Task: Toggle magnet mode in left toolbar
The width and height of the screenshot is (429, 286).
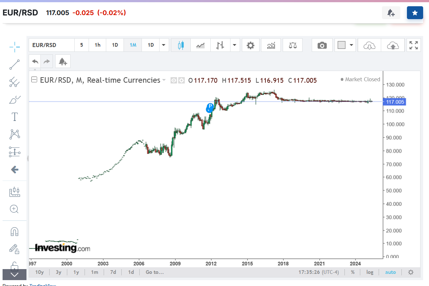Action: point(14,232)
